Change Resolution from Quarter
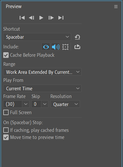123x167 pixels. click(x=65, y=104)
